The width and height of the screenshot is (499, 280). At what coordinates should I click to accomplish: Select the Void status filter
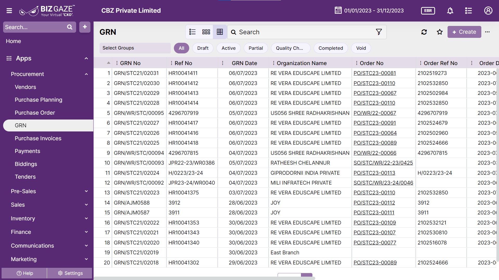361,48
